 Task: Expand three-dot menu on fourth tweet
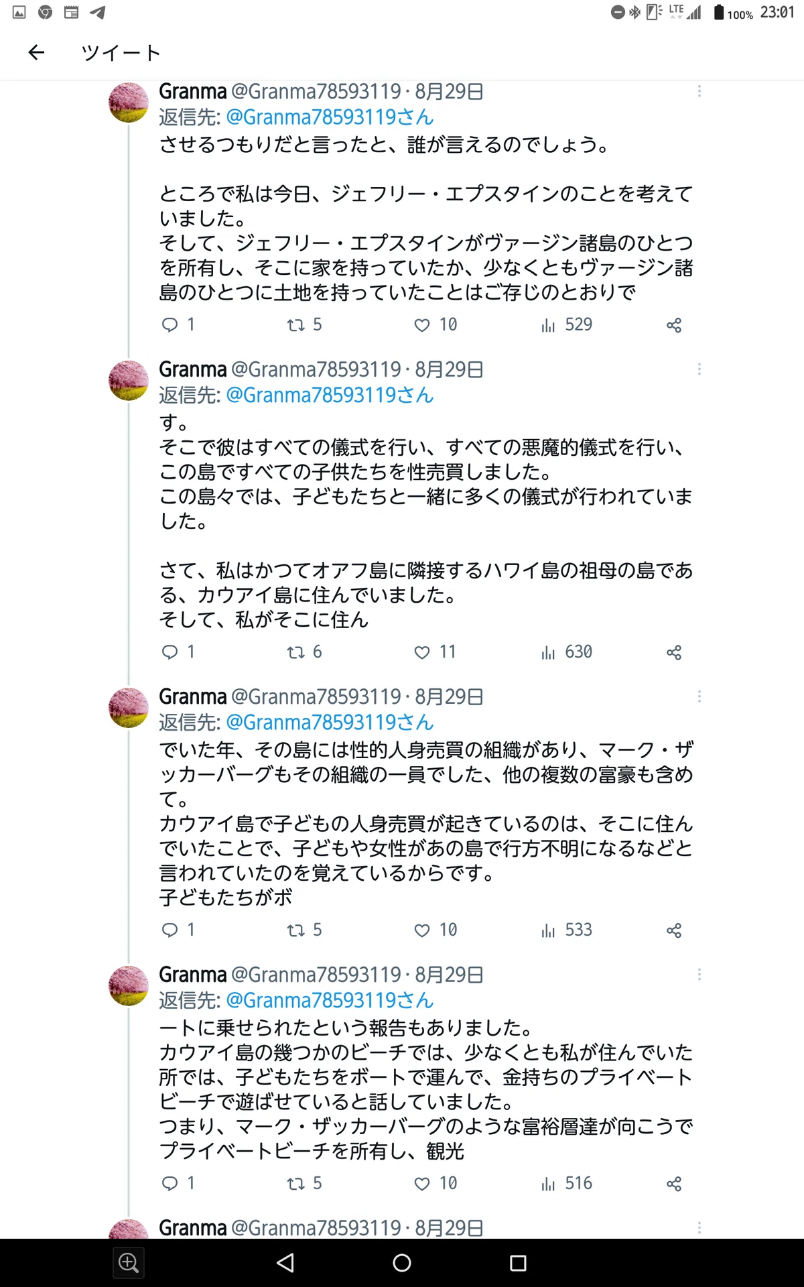699,975
